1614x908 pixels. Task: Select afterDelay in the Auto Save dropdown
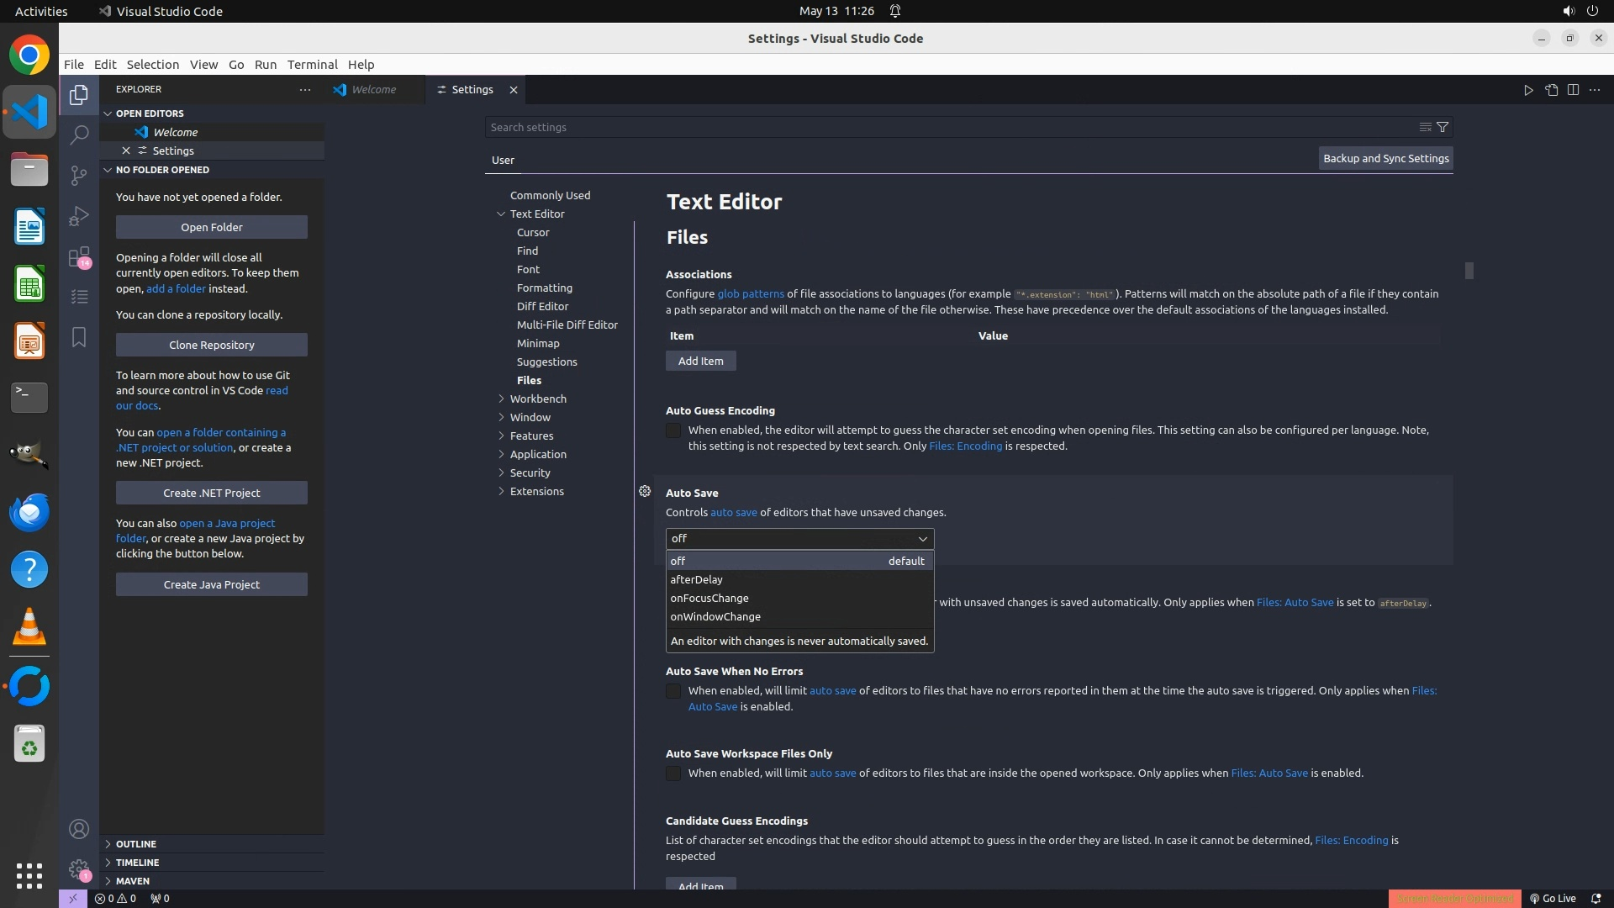coord(697,579)
